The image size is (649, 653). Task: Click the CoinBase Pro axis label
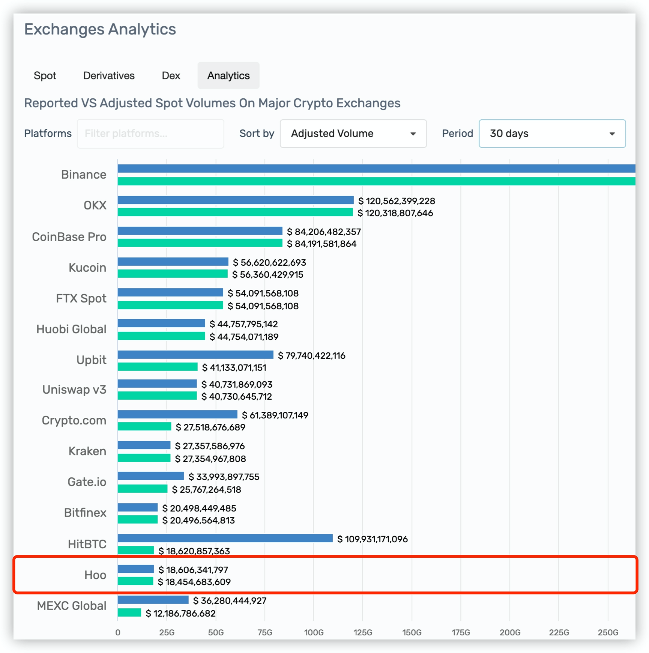coord(69,237)
